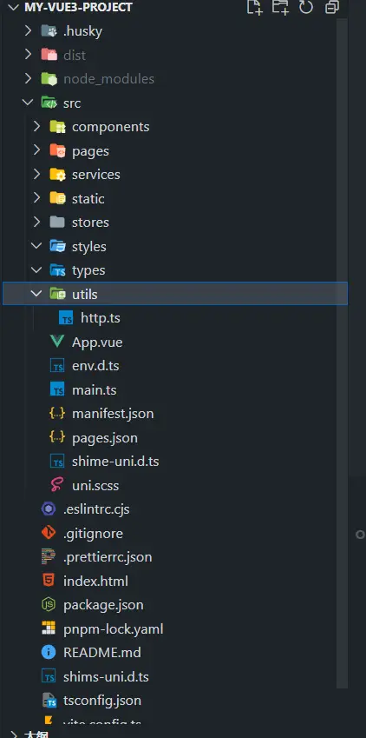The image size is (366, 738).
Task: Click the git icon beside .gitignore
Action: point(49,533)
